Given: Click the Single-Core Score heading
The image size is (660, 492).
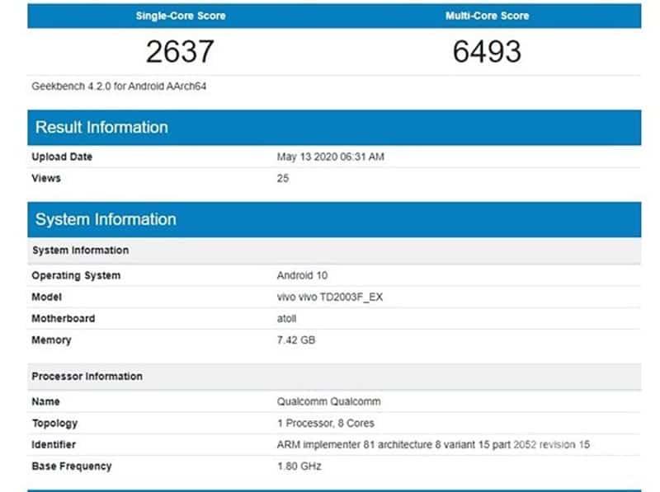Looking at the screenshot, I should (x=181, y=16).
